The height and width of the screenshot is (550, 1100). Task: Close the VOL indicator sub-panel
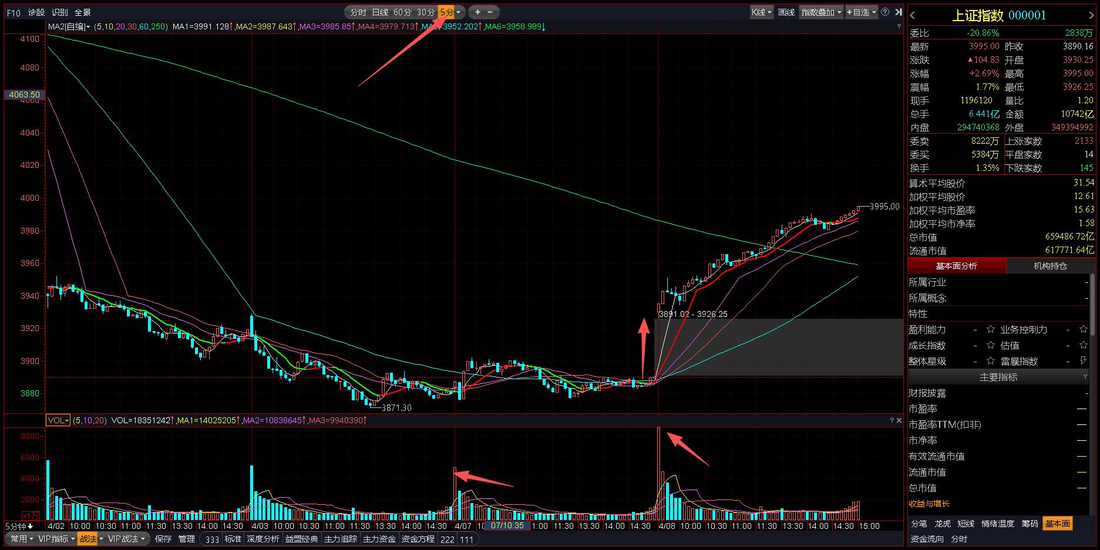click(899, 420)
